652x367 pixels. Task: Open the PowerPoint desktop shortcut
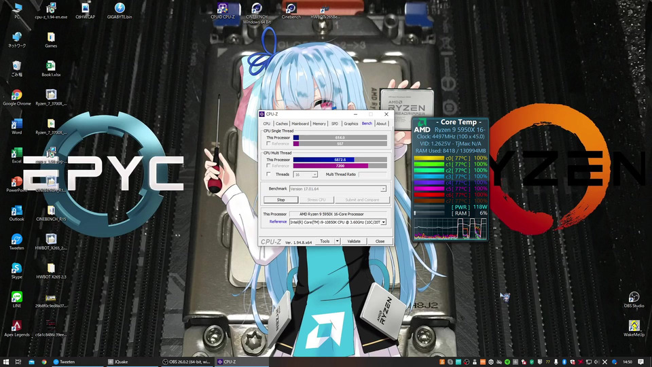(16, 184)
